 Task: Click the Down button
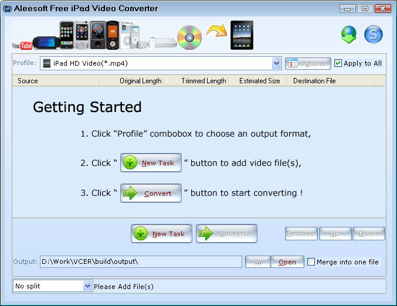coord(369,233)
